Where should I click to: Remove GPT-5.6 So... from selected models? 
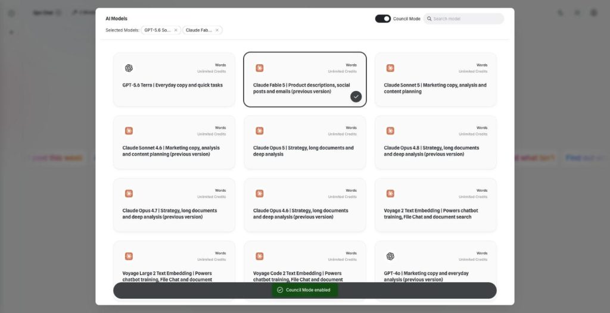click(176, 30)
